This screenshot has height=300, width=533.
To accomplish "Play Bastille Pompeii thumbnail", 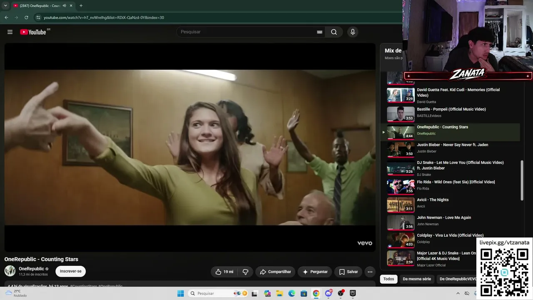I will pyautogui.click(x=401, y=114).
